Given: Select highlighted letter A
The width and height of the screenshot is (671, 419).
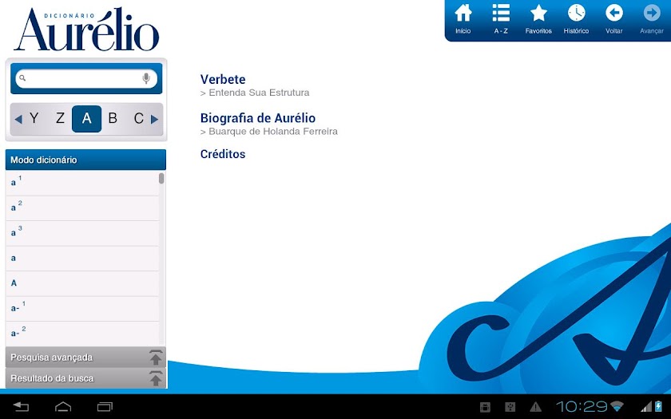Looking at the screenshot, I should click(x=86, y=118).
